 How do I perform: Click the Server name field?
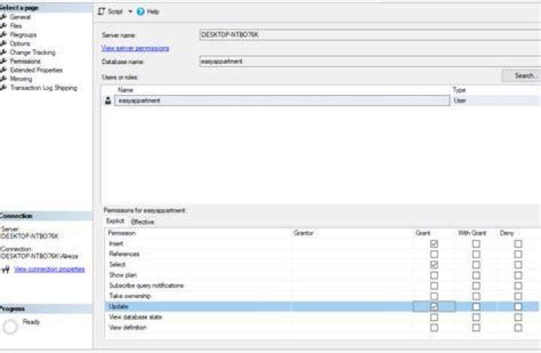[370, 35]
